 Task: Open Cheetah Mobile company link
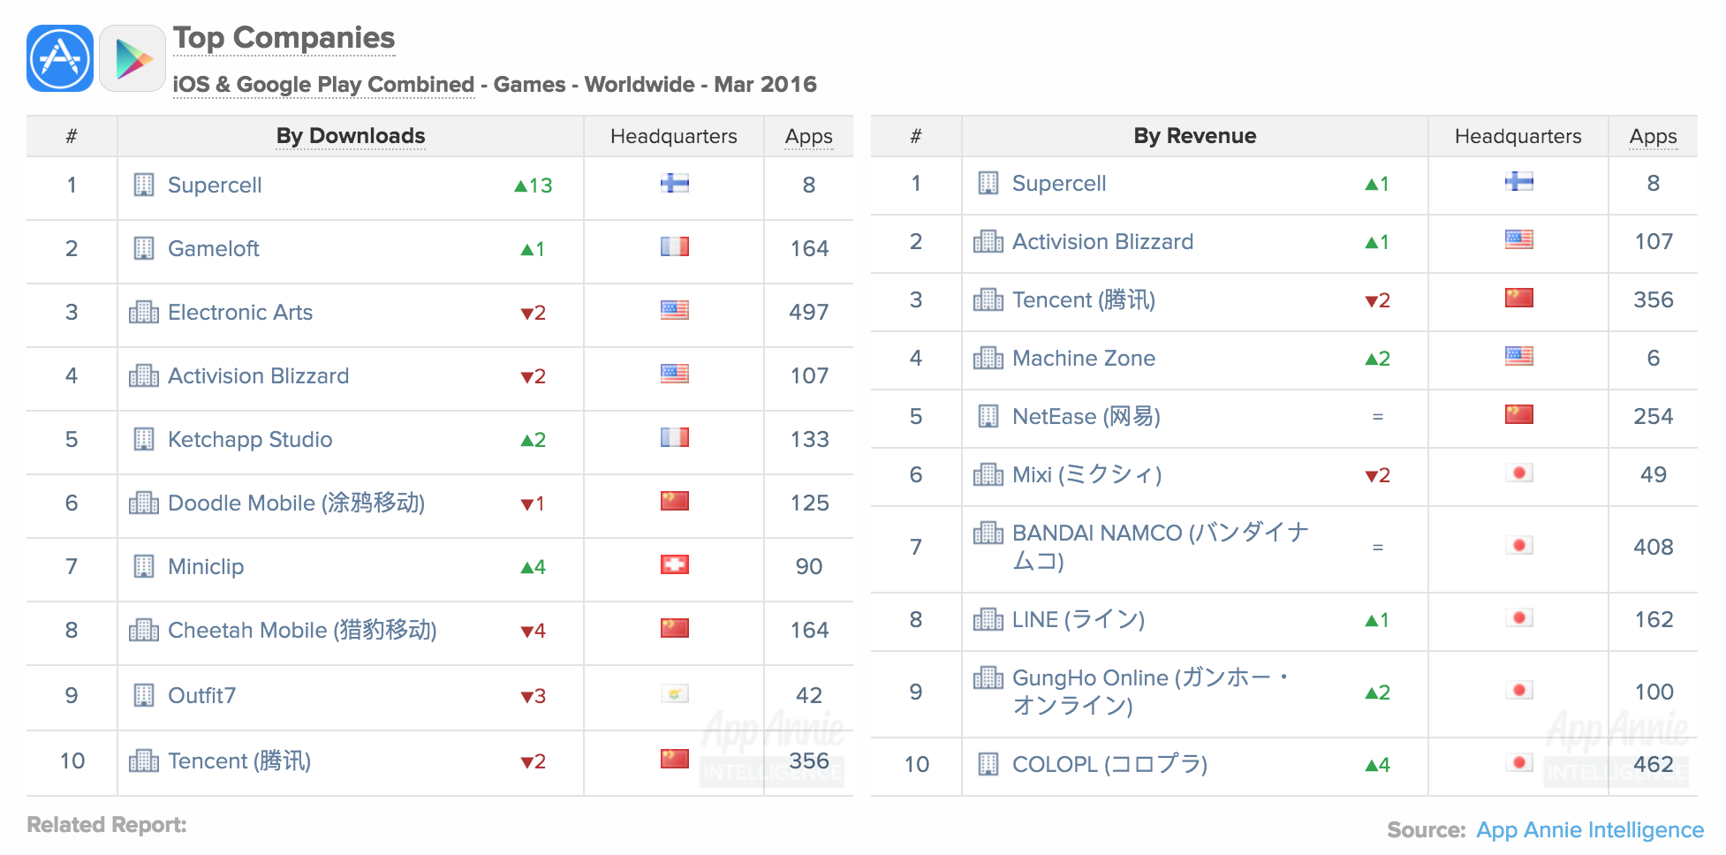(302, 631)
